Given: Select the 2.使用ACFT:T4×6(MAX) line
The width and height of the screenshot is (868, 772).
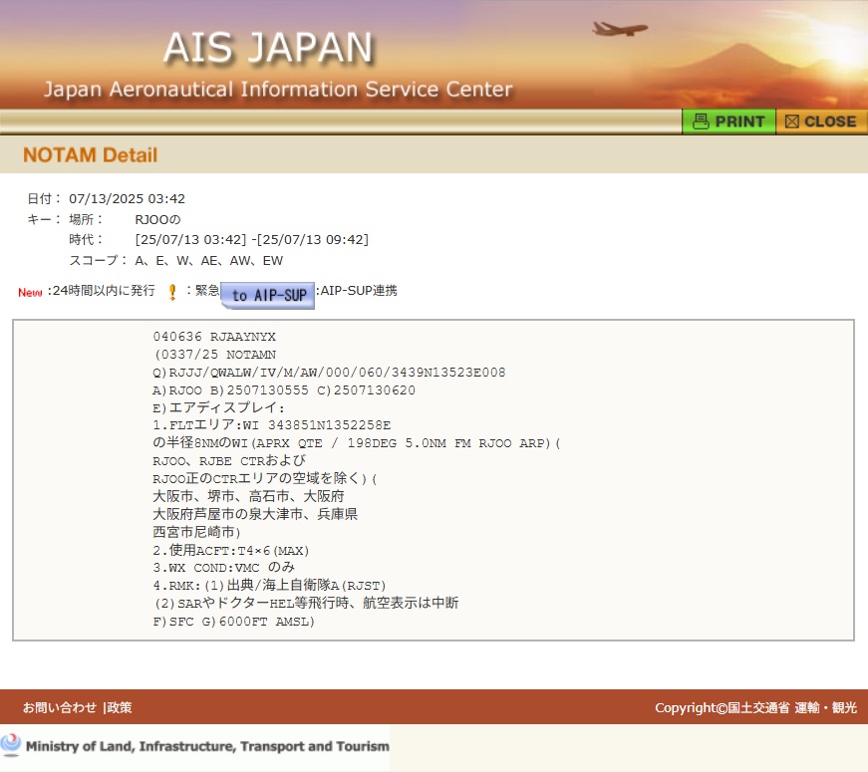Looking at the screenshot, I should pyautogui.click(x=231, y=550).
